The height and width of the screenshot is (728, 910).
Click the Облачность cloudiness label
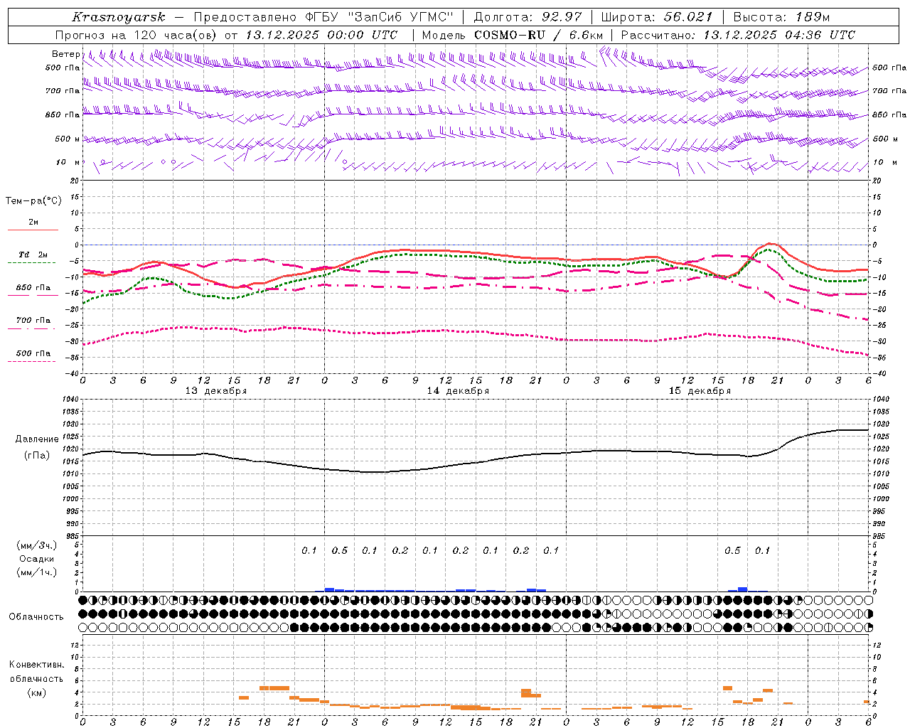pyautogui.click(x=36, y=617)
